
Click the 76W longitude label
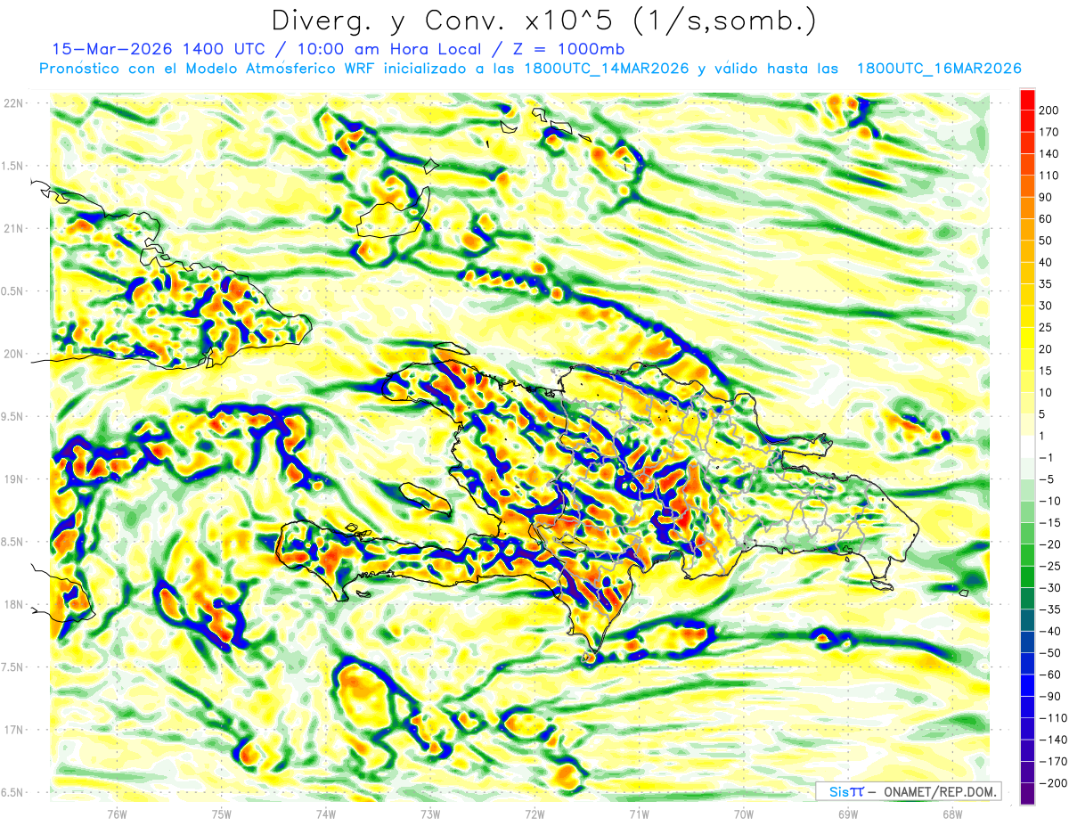pyautogui.click(x=117, y=814)
